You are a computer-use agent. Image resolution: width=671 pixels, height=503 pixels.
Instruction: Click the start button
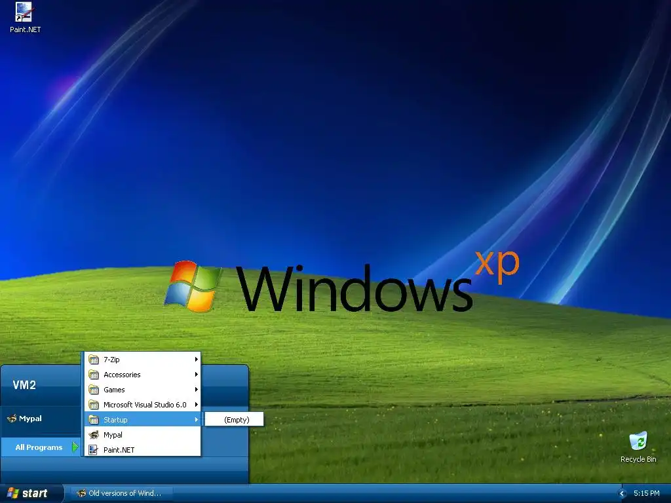point(31,493)
